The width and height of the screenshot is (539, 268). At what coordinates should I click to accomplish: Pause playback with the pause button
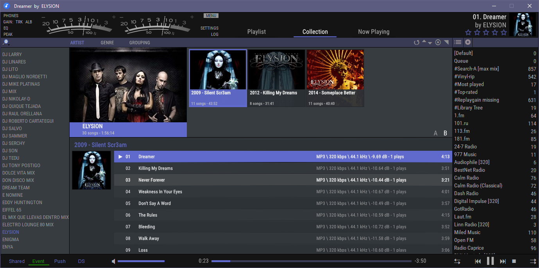point(490,261)
